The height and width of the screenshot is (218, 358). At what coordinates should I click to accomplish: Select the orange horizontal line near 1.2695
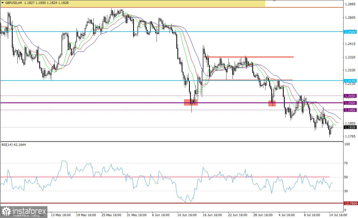pos(172,7)
